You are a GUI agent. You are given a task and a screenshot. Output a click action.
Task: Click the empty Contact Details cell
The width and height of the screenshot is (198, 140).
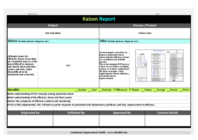(x=168, y=121)
